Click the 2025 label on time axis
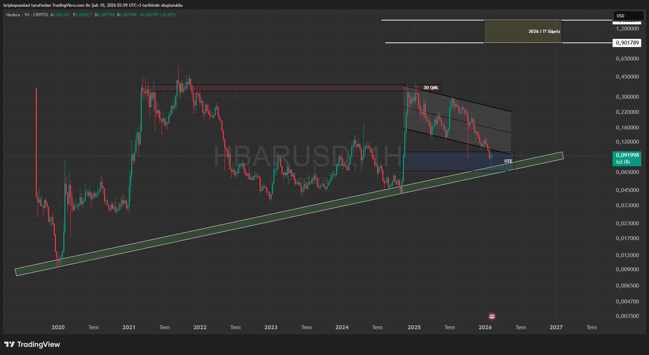 coord(414,327)
